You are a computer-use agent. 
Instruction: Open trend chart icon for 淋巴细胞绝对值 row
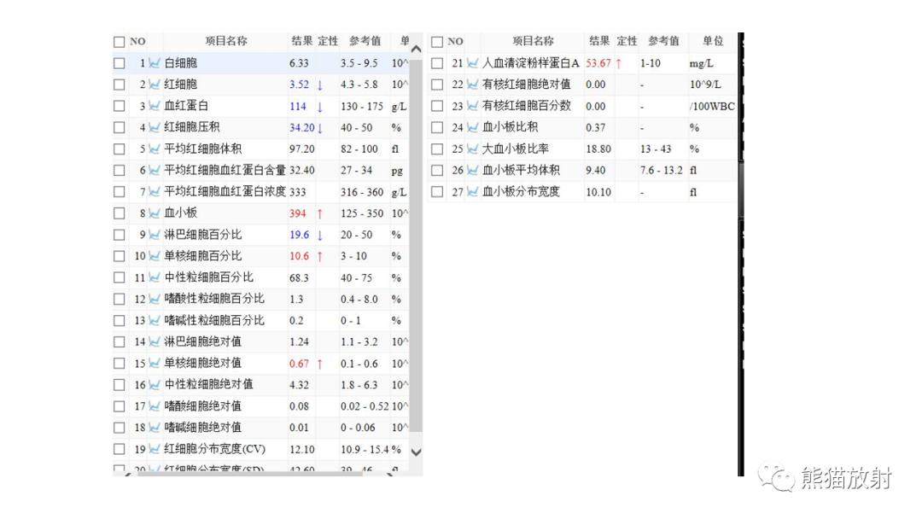click(x=154, y=342)
